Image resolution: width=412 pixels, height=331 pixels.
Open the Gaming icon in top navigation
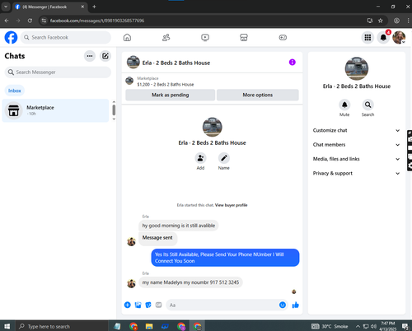(283, 37)
